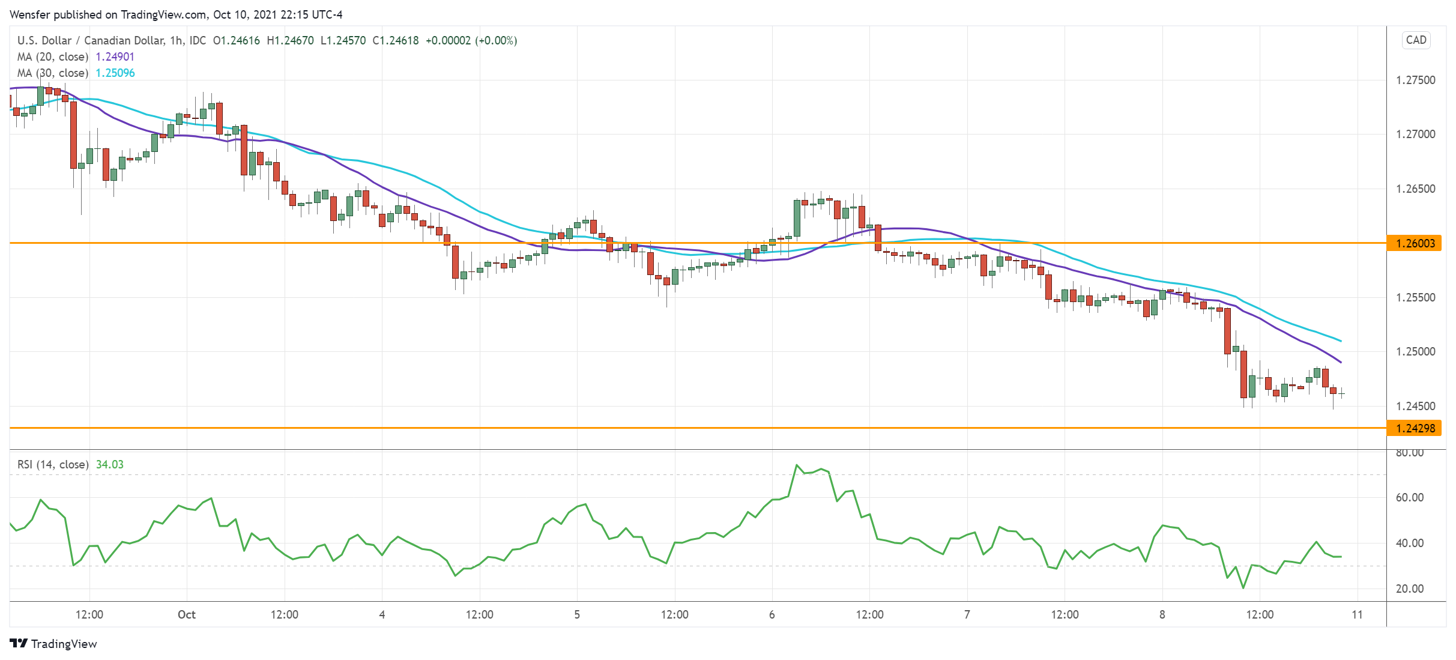The height and width of the screenshot is (660, 1456).
Task: Click the 60.00 RSI scale label
Action: (x=1409, y=497)
